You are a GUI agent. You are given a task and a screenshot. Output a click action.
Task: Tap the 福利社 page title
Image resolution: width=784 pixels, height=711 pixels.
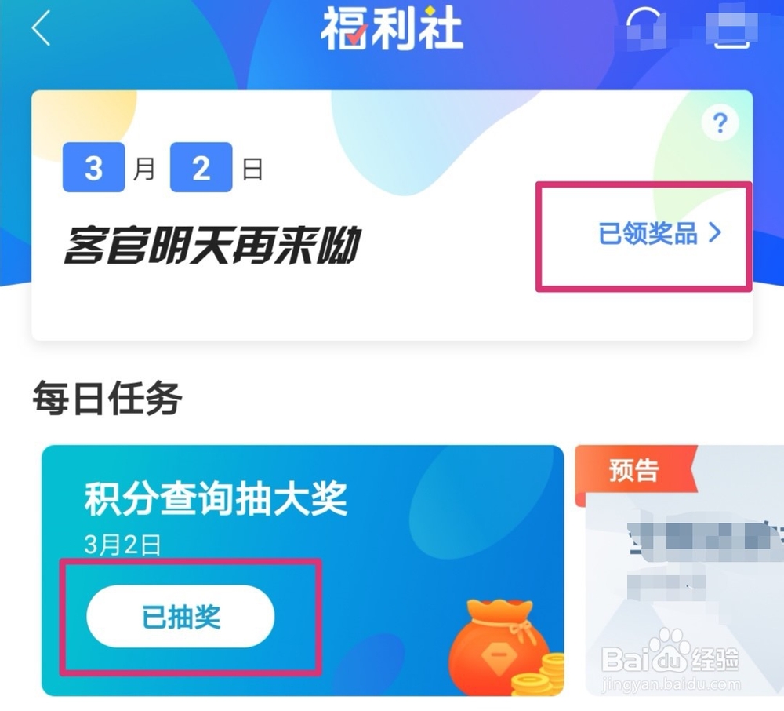tap(391, 28)
